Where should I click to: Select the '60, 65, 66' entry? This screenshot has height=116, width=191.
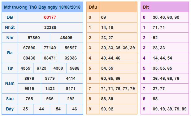point(111,78)
